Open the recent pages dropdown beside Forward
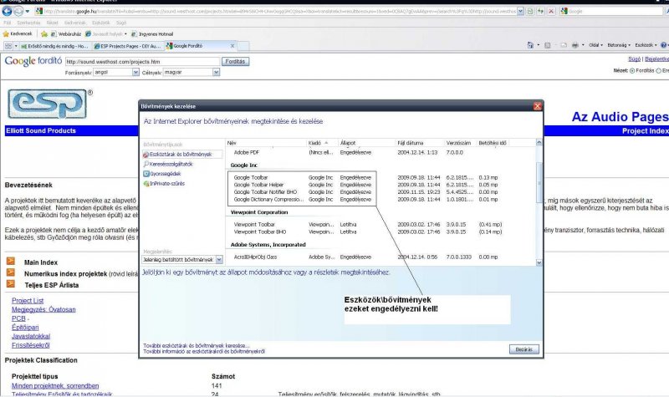The image size is (669, 397). tap(28, 12)
